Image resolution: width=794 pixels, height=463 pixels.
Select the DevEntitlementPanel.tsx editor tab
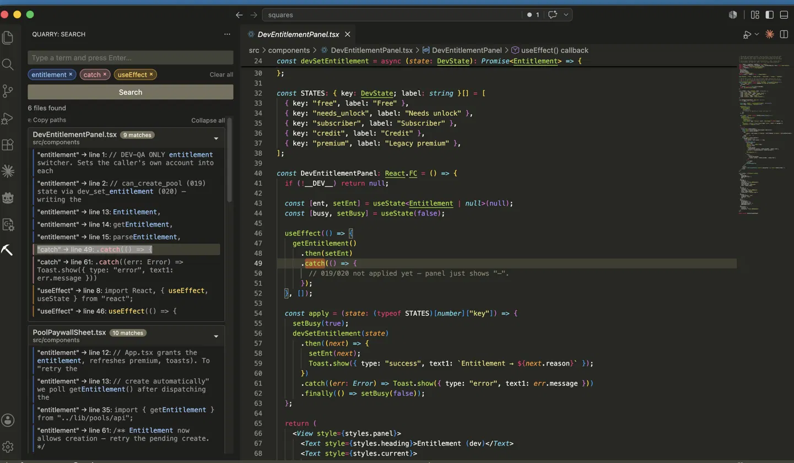coord(298,34)
